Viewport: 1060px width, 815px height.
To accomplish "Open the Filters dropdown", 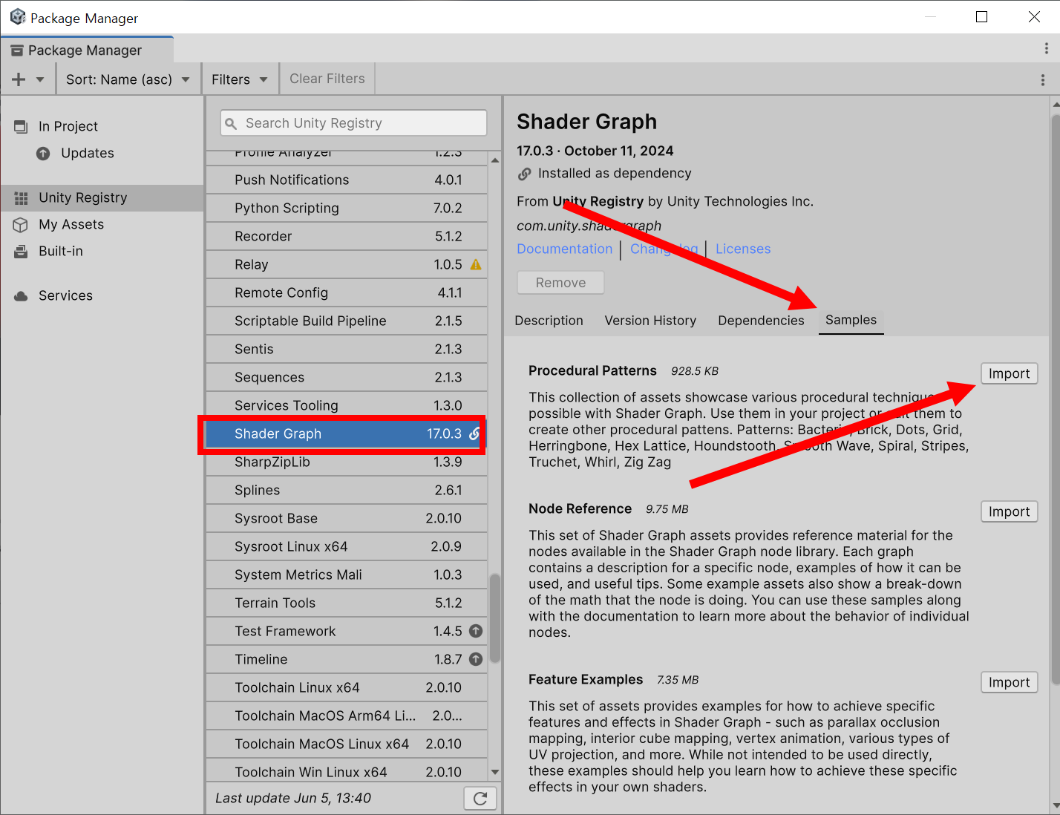I will pos(240,79).
